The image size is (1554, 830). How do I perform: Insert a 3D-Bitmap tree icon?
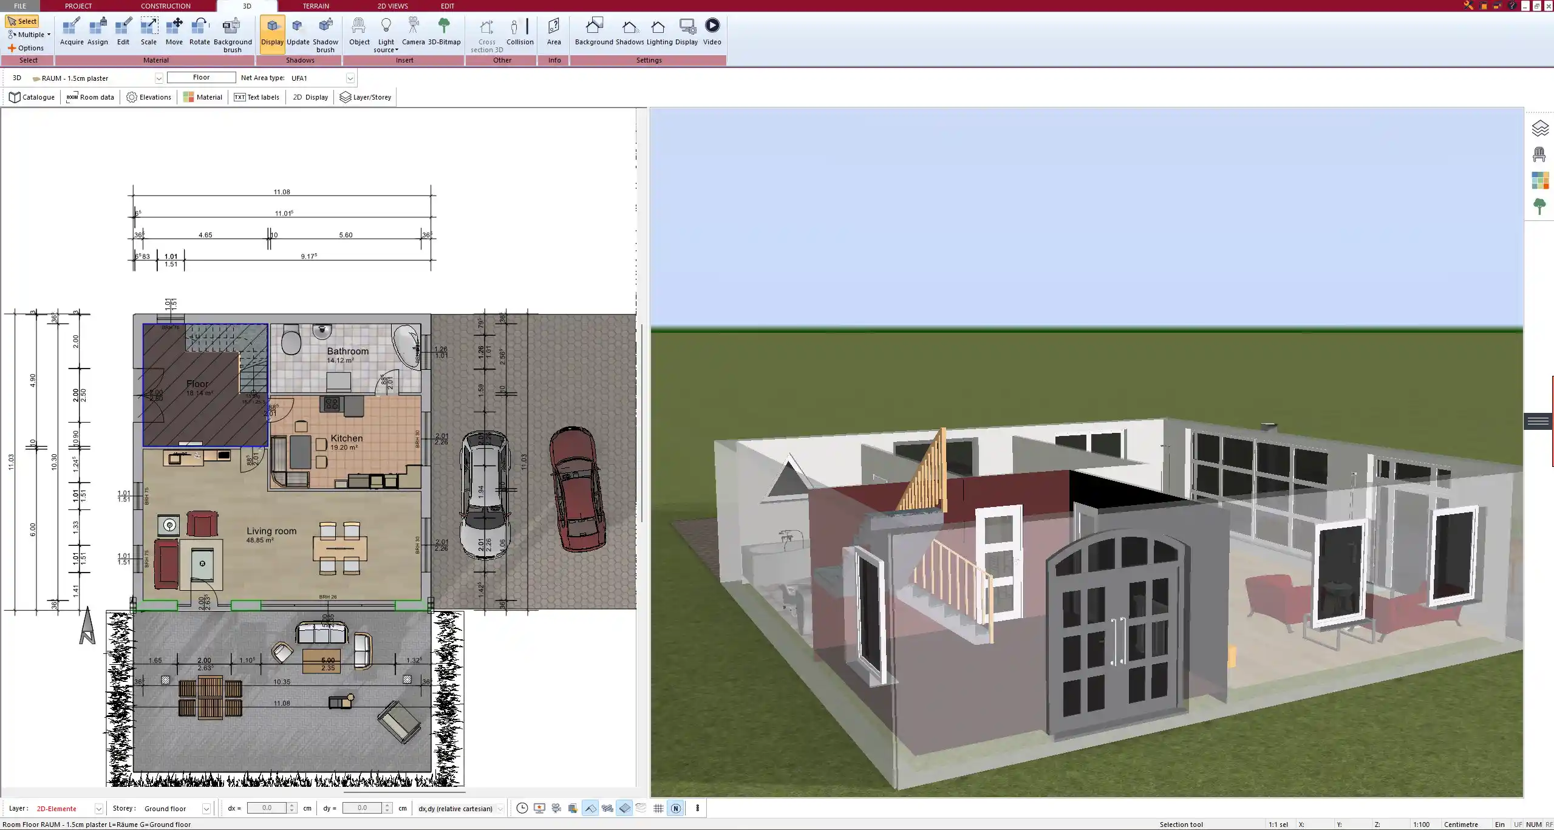(x=445, y=32)
